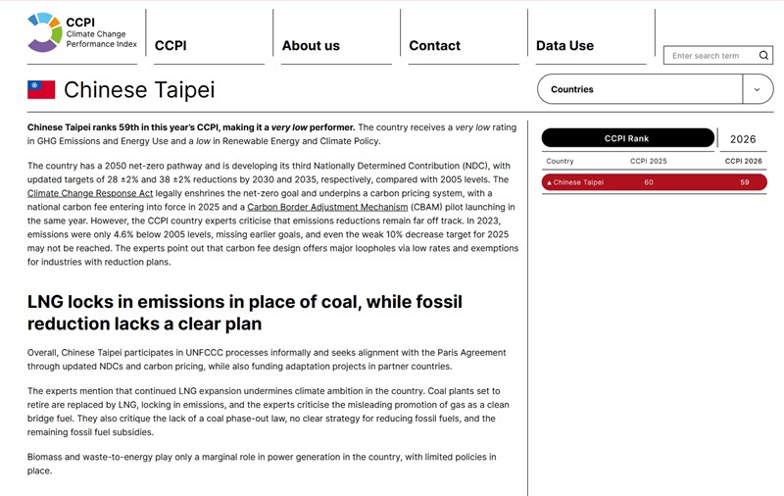This screenshot has width=784, height=496.
Task: Click the rank value 60
Action: pyautogui.click(x=649, y=182)
